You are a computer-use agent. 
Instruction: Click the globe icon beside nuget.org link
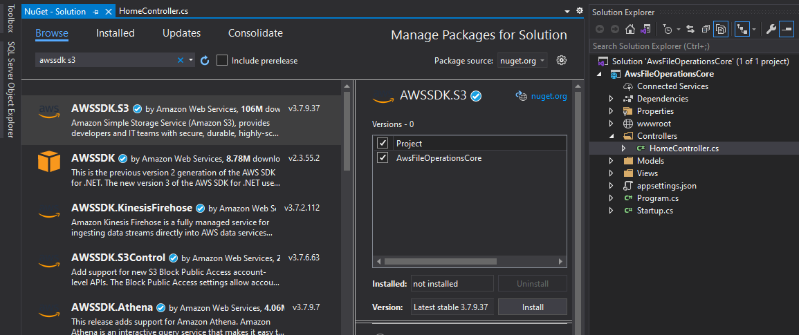click(521, 96)
